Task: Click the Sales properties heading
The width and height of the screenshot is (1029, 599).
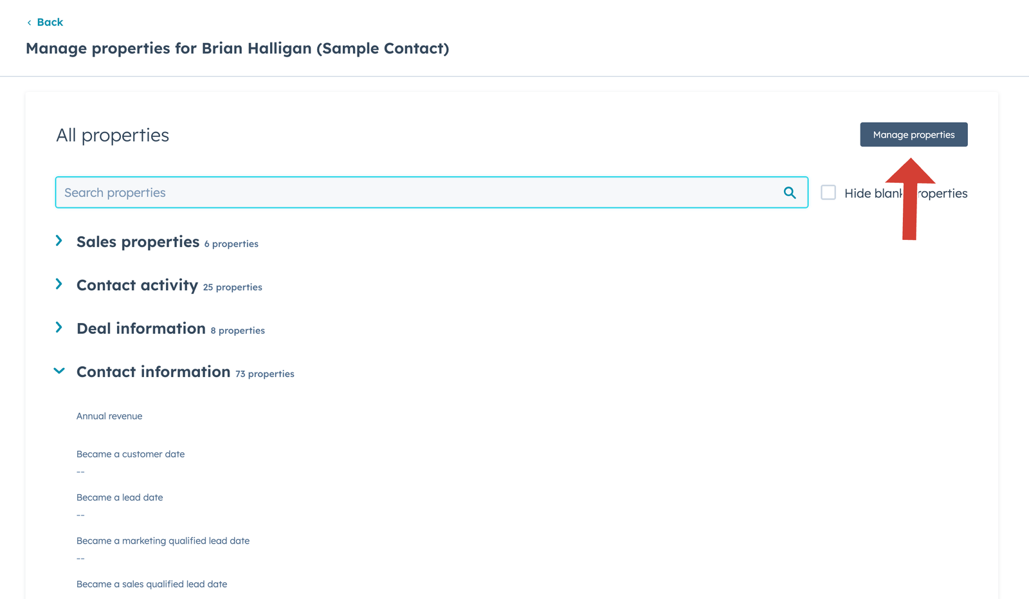Action: pos(138,241)
